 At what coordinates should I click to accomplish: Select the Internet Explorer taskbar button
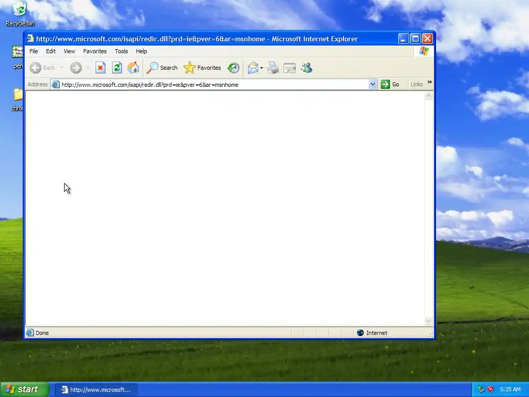point(96,390)
